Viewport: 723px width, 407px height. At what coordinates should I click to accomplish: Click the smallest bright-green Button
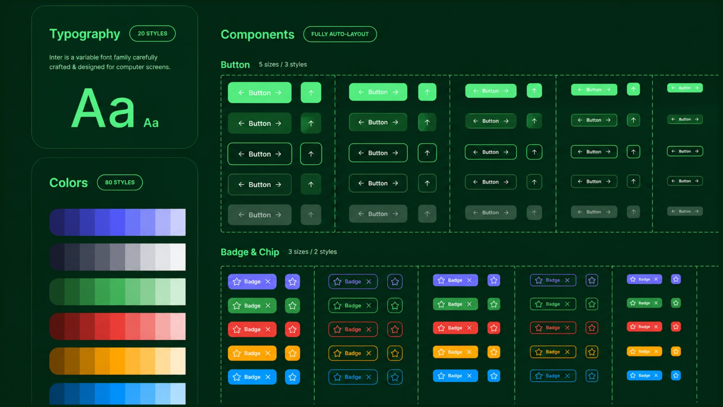coord(685,88)
